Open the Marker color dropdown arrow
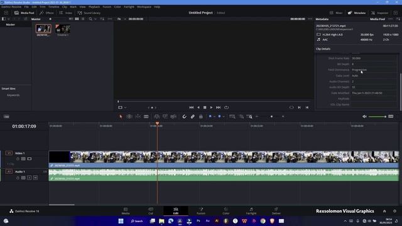 (224, 117)
